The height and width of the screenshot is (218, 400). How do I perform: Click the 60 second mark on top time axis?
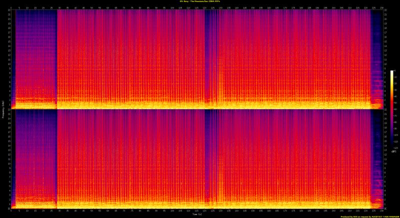(107, 7)
